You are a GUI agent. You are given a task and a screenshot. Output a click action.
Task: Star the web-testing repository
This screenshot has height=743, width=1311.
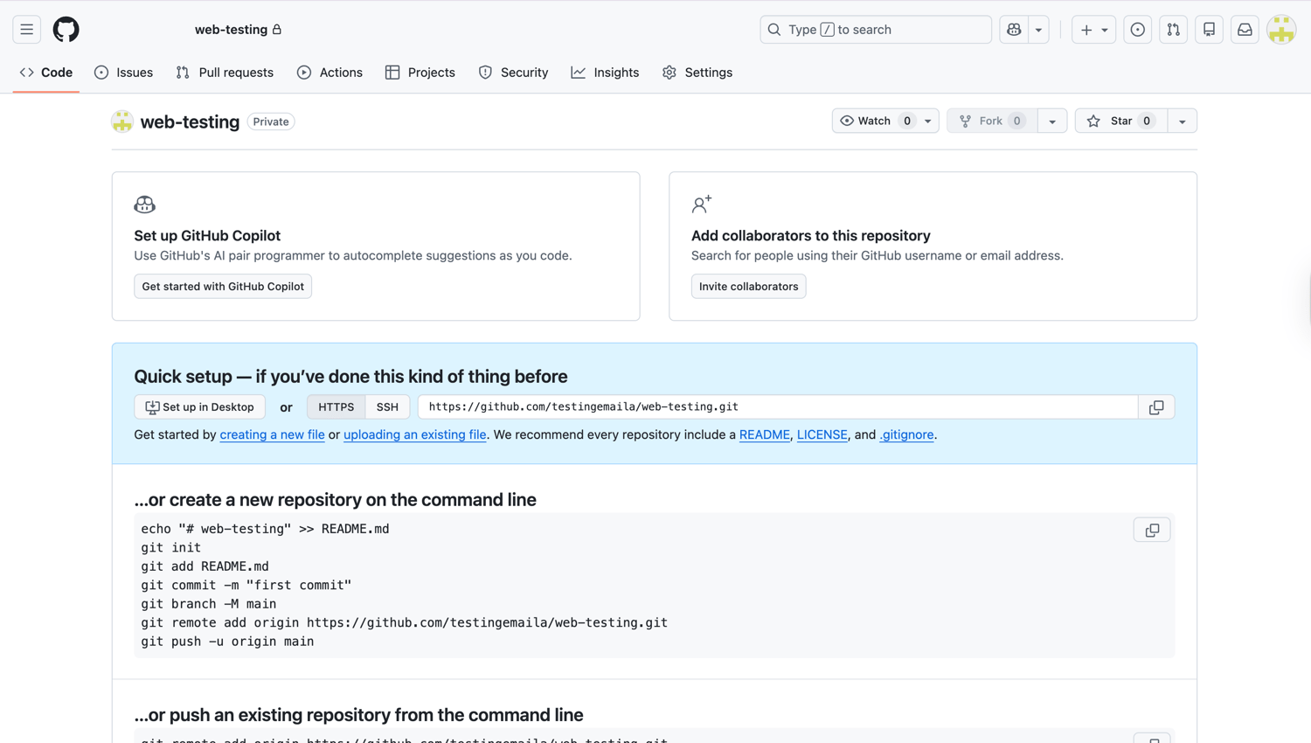[x=1121, y=121]
